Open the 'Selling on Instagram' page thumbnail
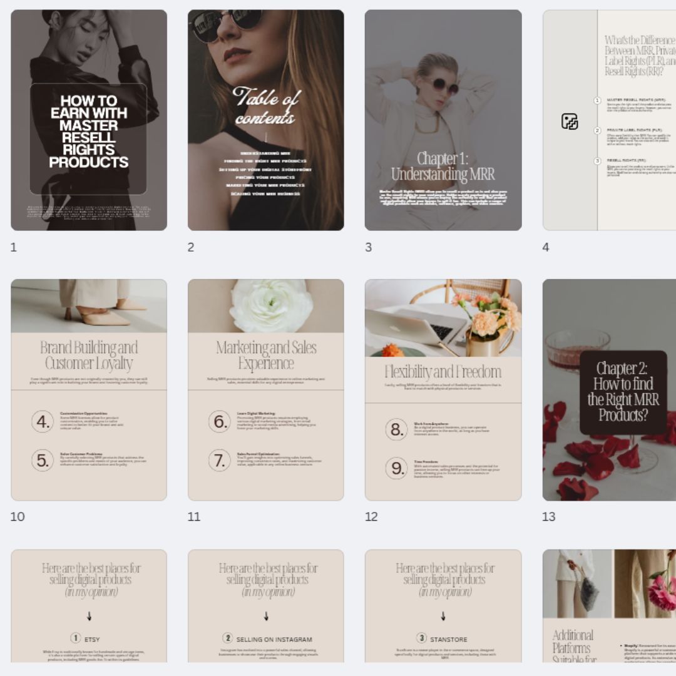 click(265, 605)
